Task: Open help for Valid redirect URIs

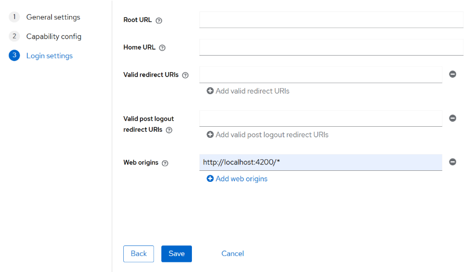Action: point(185,75)
